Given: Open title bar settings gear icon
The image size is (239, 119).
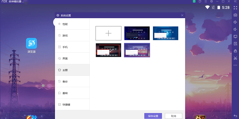Looking at the screenshot, I should [x=212, y=1].
